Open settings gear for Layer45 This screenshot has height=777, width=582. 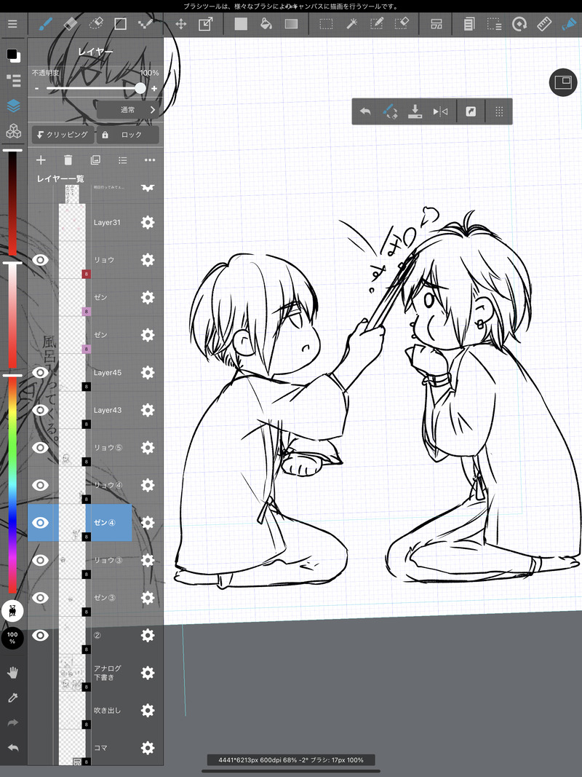click(148, 372)
